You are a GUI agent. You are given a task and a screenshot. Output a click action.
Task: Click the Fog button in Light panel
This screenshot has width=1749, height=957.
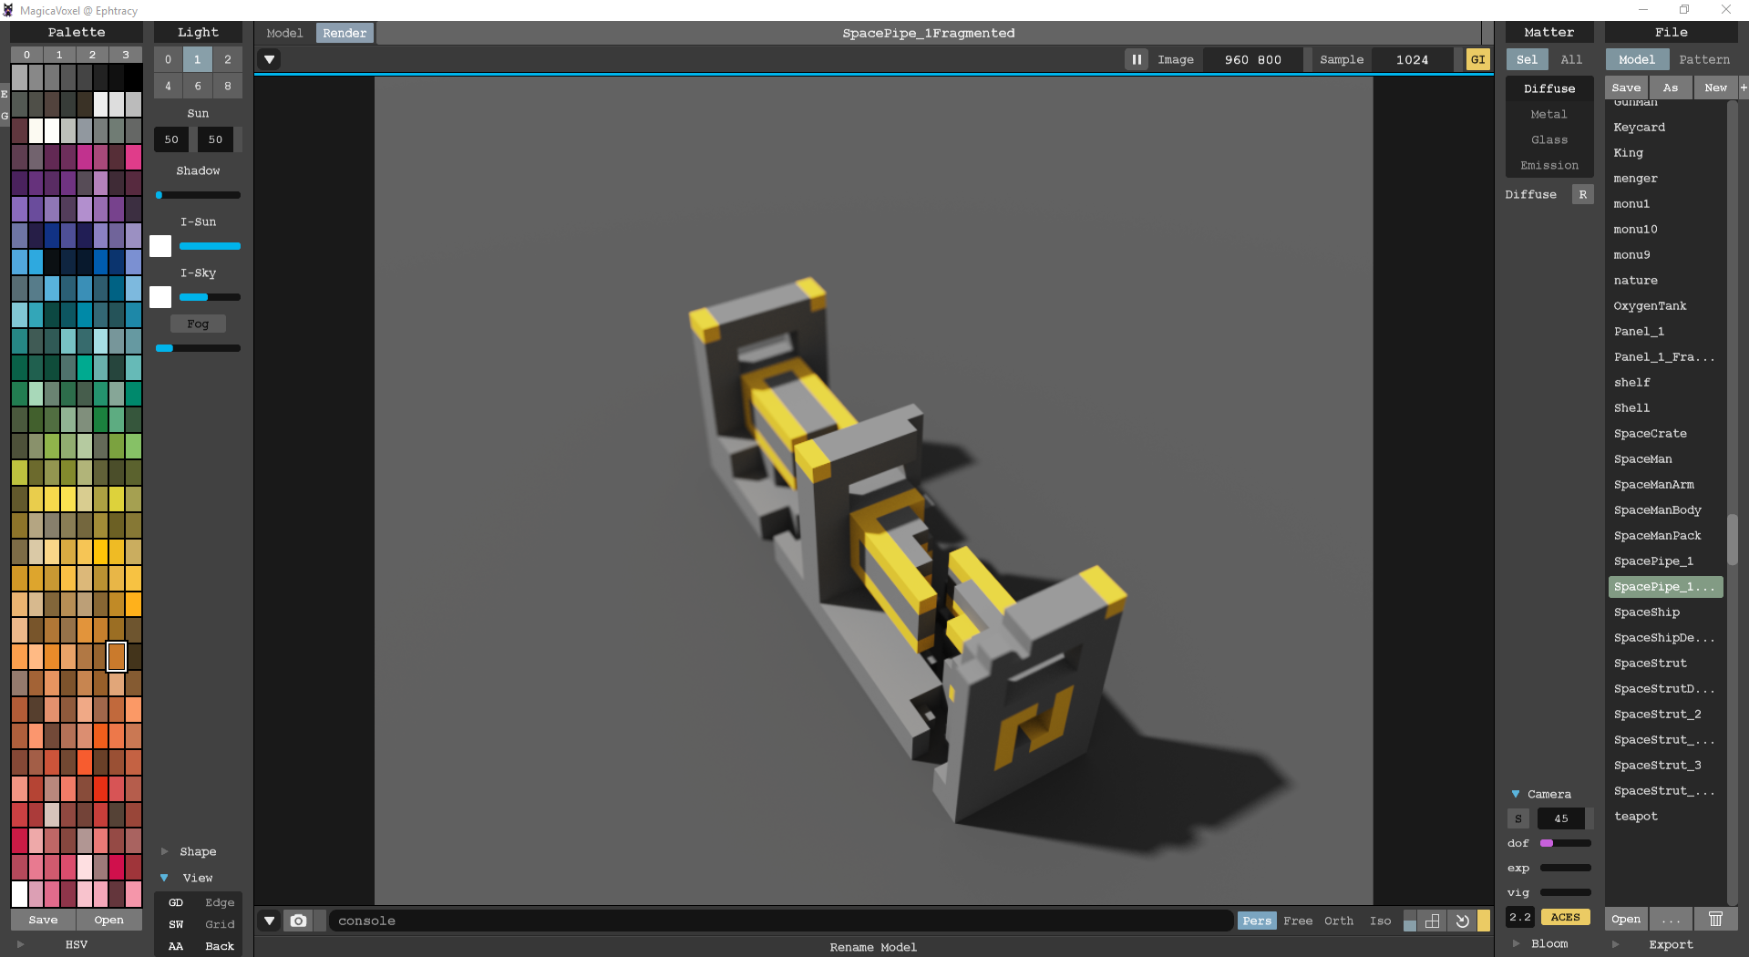tap(198, 324)
